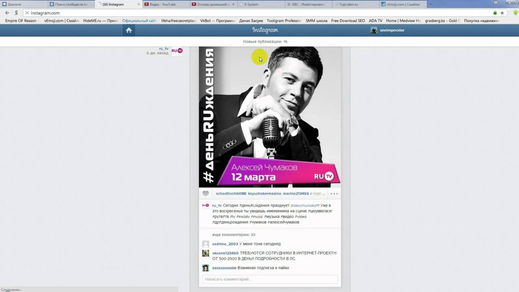This screenshot has width=519, height=292.
Task: Click the instagram.com address bar
Action: (x=259, y=13)
